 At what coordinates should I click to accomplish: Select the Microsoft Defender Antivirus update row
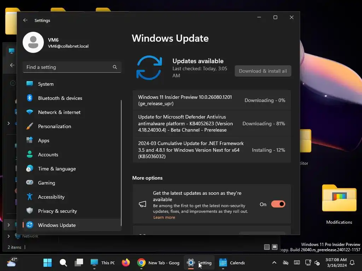(211, 124)
